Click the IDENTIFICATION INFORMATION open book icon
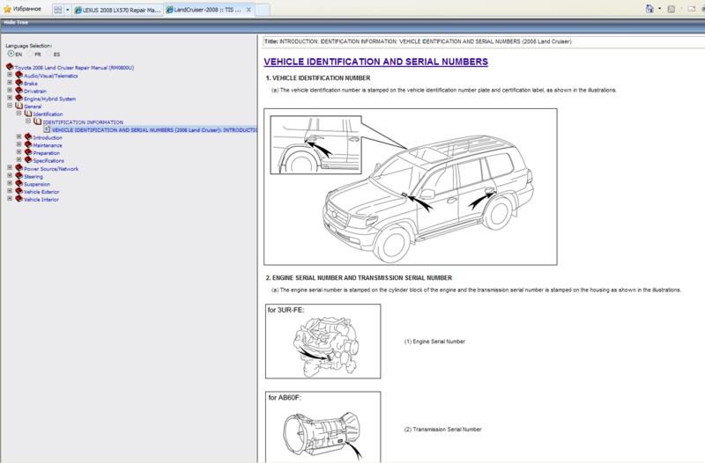Image resolution: width=705 pixels, height=463 pixels. coord(38,121)
